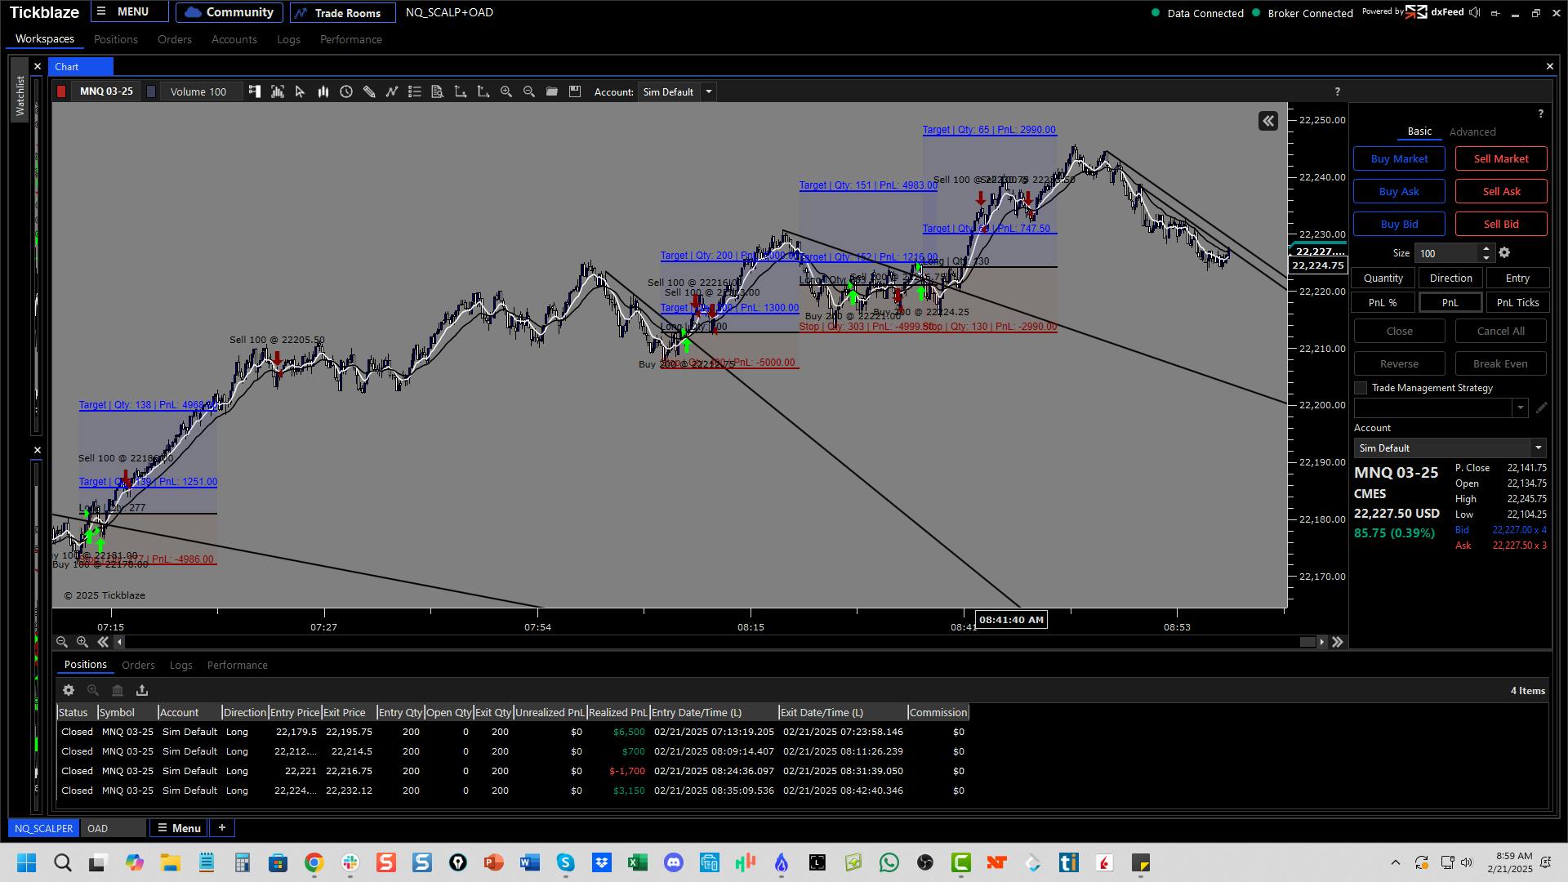Select the pointer cursor tool
Screen dimensions: 1568x882
[x=300, y=91]
